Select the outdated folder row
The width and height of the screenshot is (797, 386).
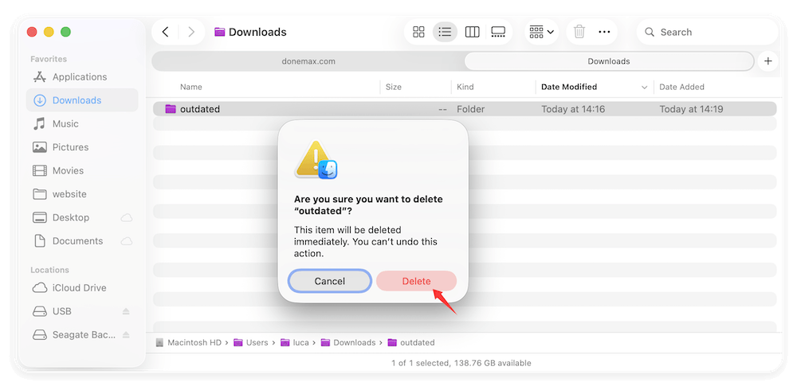point(465,109)
